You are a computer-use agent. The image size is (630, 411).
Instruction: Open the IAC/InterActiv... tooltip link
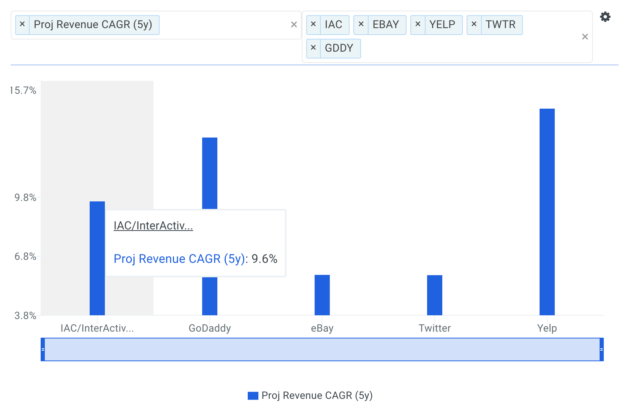click(x=153, y=226)
